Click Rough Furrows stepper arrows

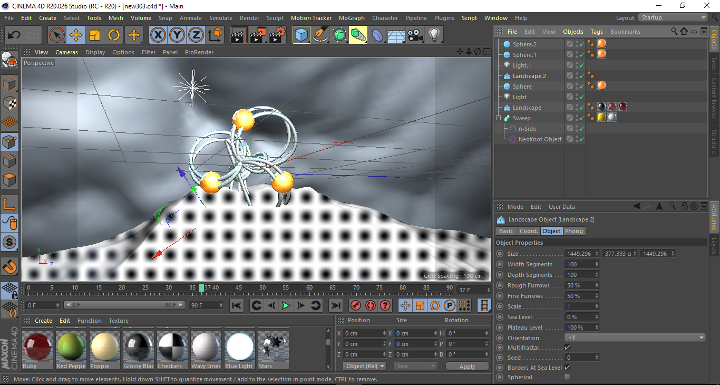pos(597,285)
